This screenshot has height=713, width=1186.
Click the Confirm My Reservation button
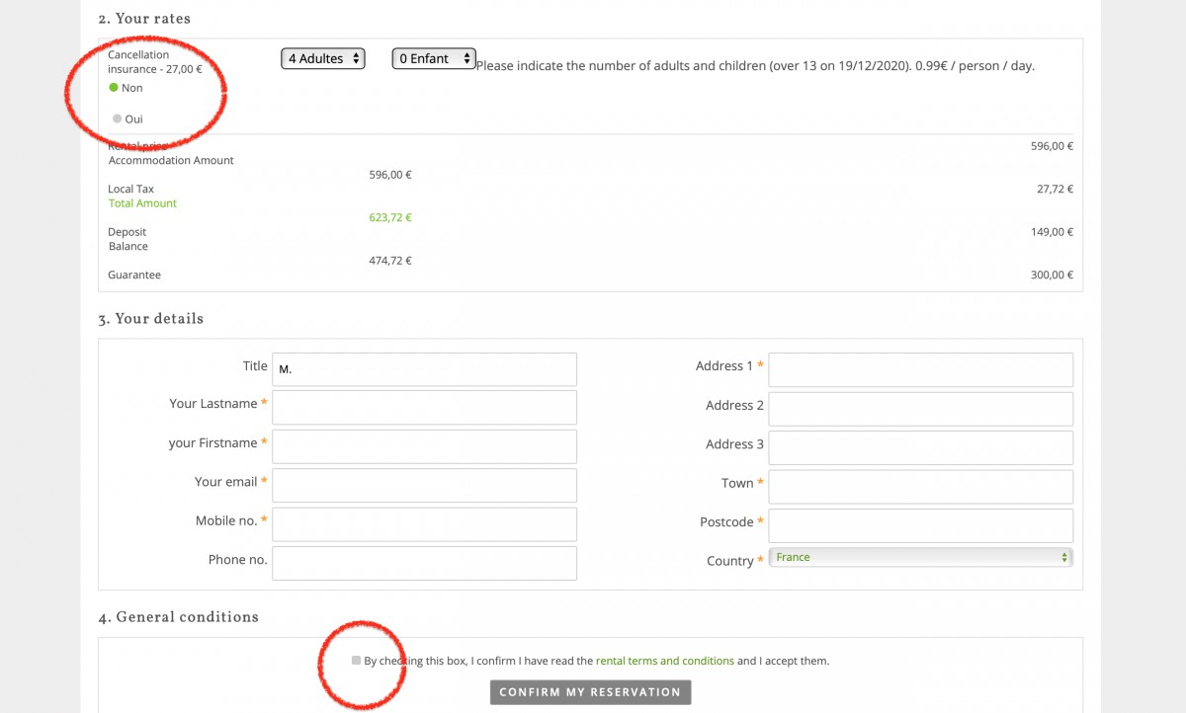point(590,692)
